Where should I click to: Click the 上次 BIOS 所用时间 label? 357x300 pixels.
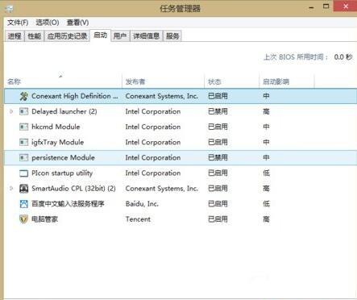pos(296,57)
